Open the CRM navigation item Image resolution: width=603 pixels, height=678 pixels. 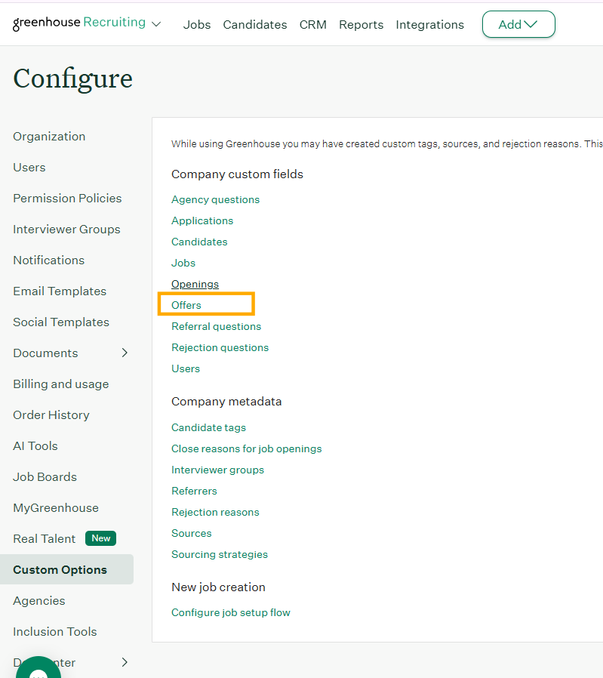(x=313, y=25)
